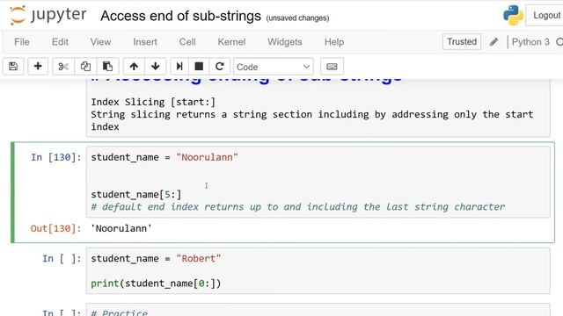Paste cells below icon

[107, 67]
